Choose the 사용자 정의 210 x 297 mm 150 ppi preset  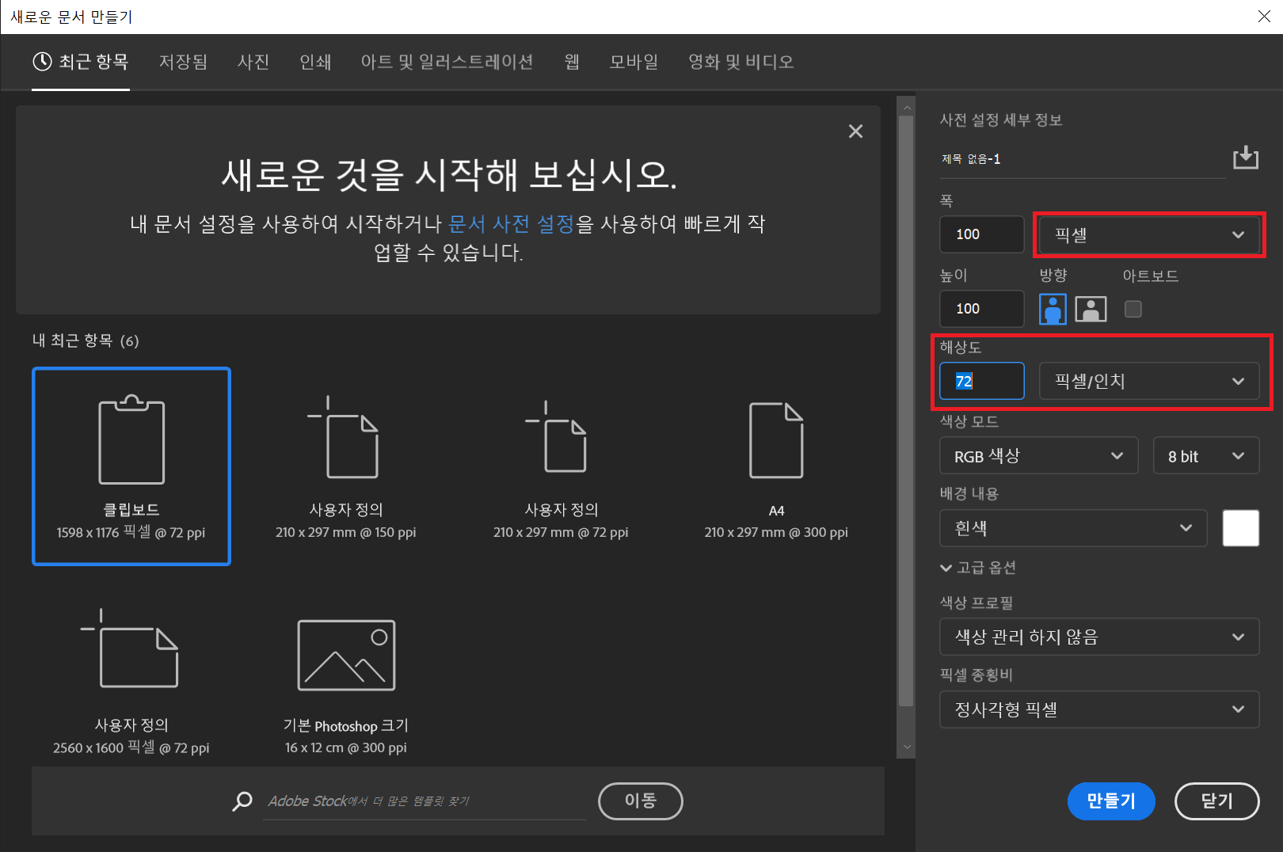pyautogui.click(x=346, y=466)
